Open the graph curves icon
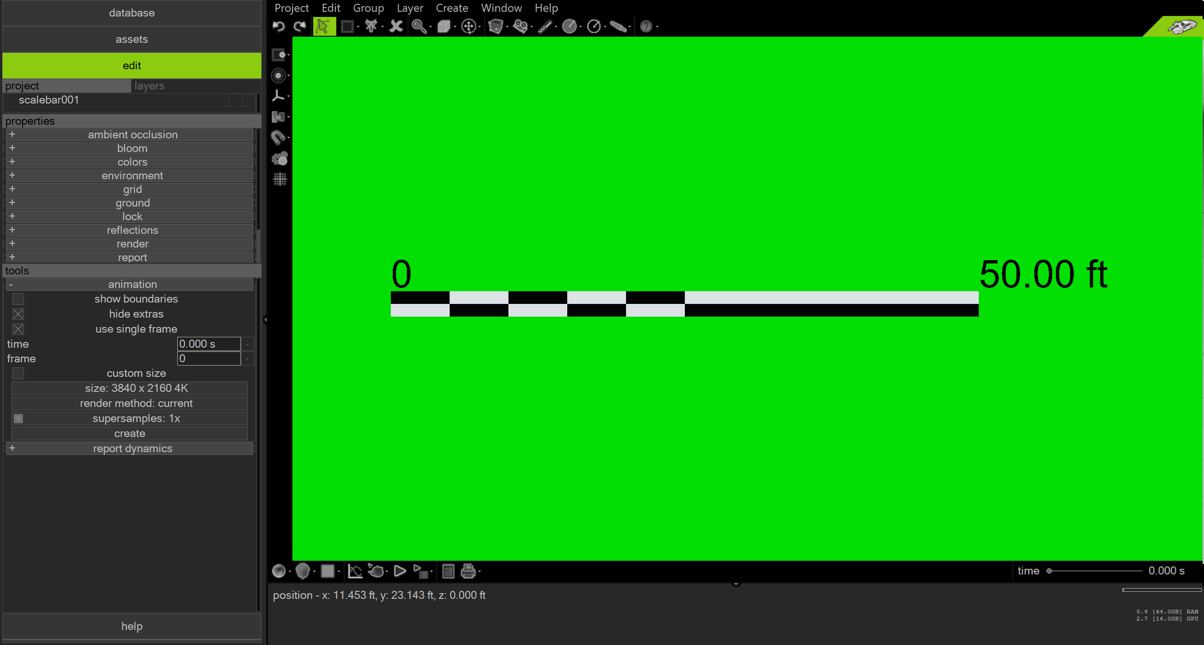The width and height of the screenshot is (1204, 645). coord(355,571)
